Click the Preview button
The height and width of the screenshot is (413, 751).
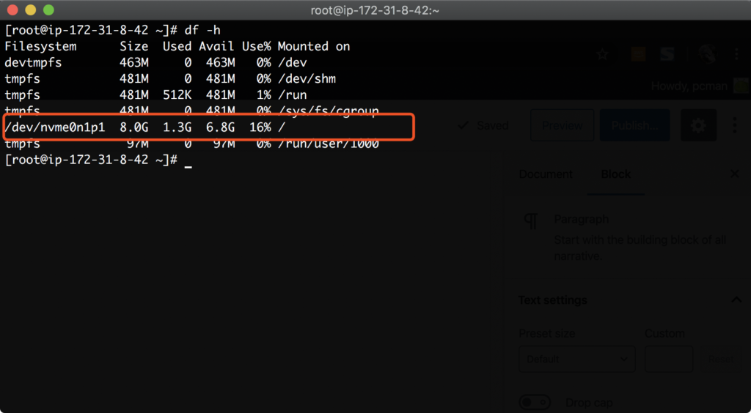[x=562, y=126]
